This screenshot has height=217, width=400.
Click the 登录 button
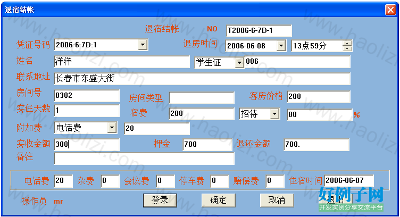click(x=160, y=200)
